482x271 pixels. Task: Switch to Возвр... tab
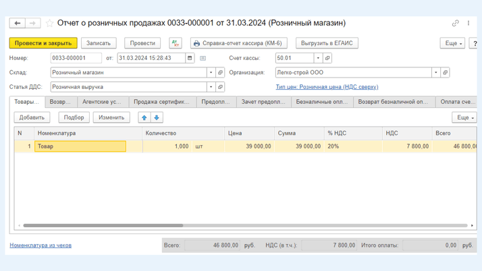pos(61,102)
